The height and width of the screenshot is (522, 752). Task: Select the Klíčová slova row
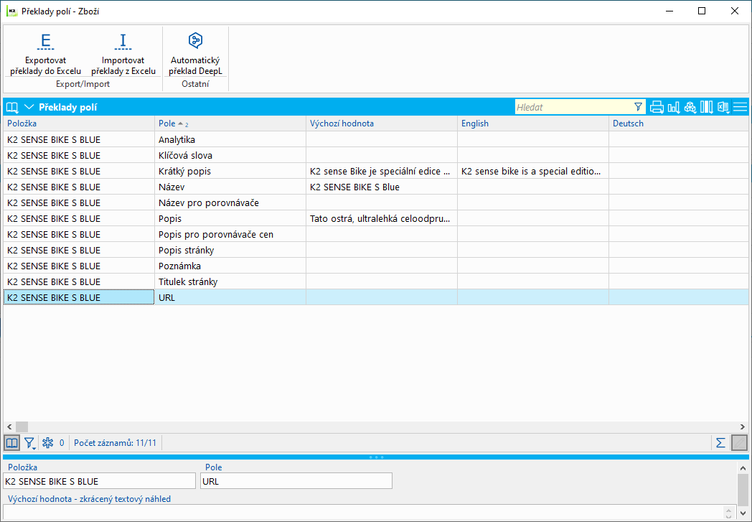pyautogui.click(x=376, y=155)
